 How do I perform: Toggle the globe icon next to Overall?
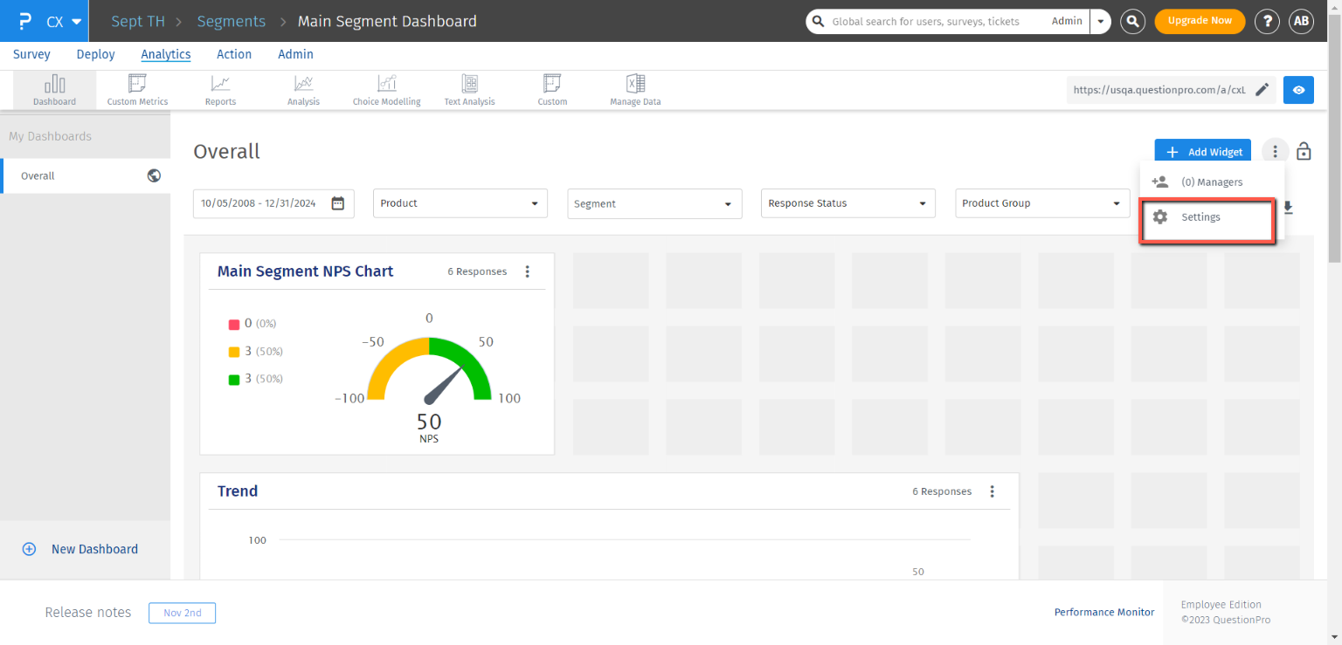[x=154, y=175]
